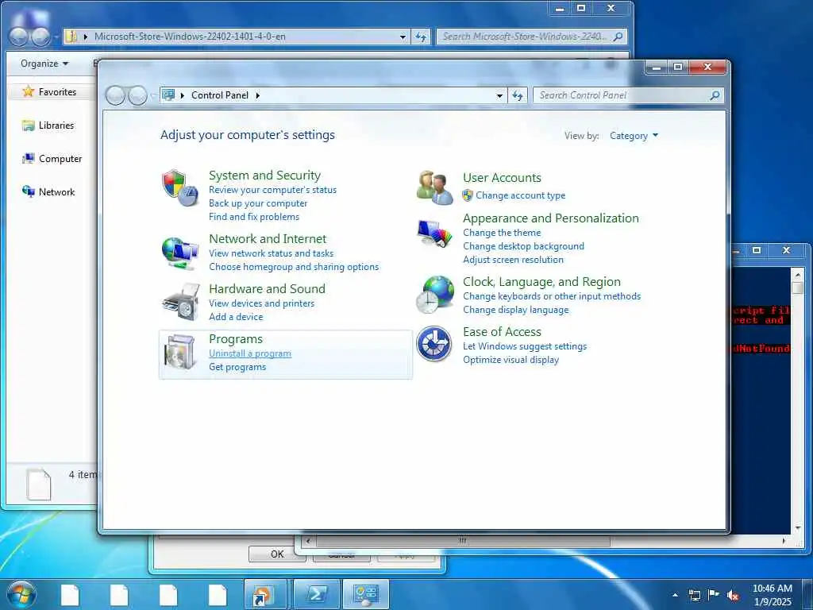
Task: Click Network icon in Explorer sidebar
Action: [29, 191]
